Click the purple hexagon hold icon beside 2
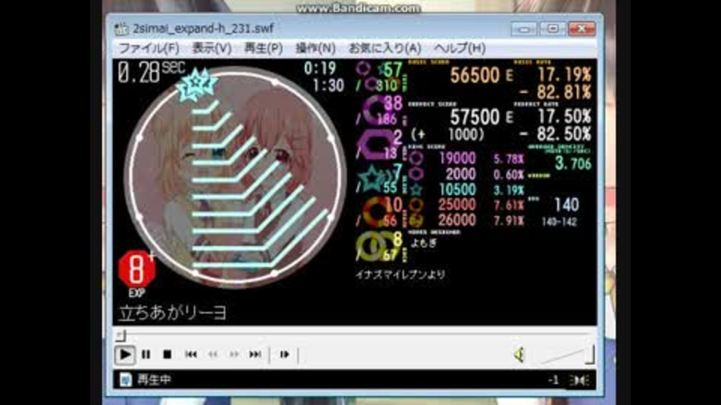The width and height of the screenshot is (721, 405). tap(375, 145)
